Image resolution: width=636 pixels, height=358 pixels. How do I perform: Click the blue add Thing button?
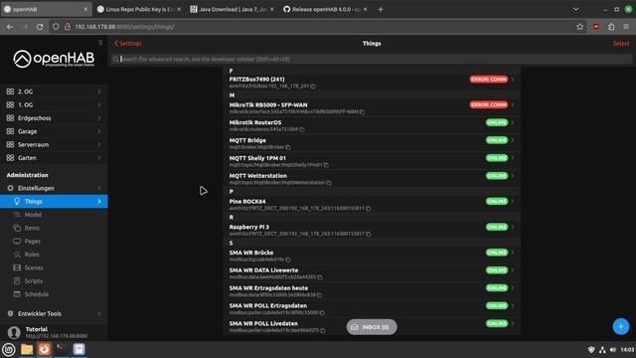[x=620, y=326]
